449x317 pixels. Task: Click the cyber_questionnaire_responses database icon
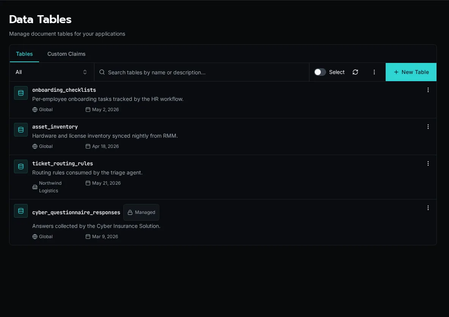tap(21, 211)
